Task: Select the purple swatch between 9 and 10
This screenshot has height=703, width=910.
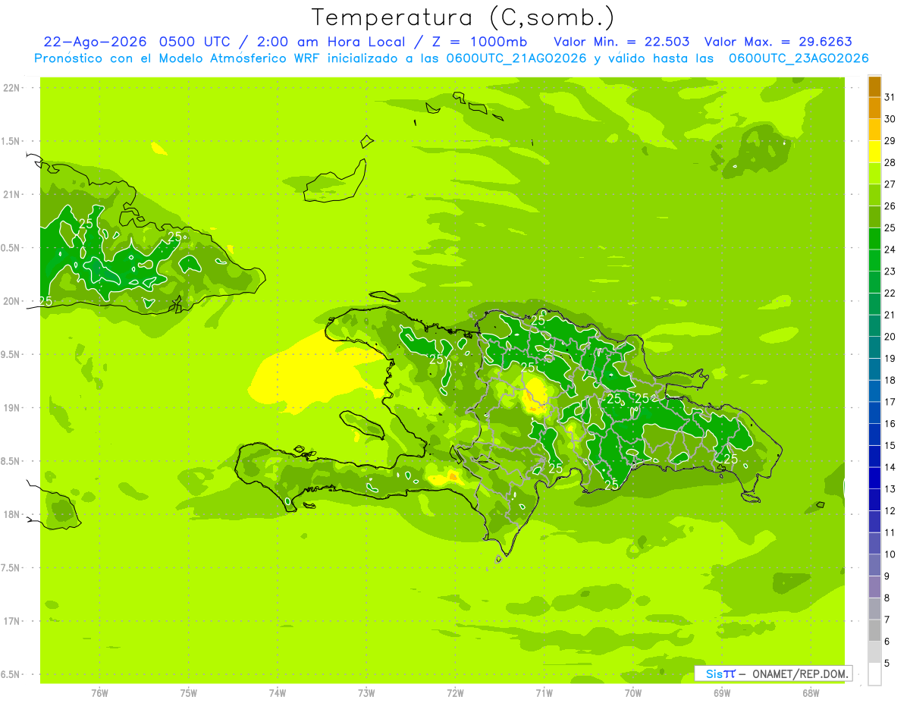Action: 874,565
